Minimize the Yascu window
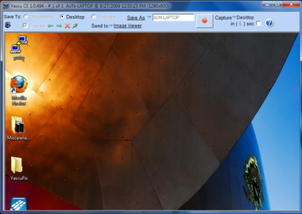Screen dimensions: 302x214 [267, 5]
